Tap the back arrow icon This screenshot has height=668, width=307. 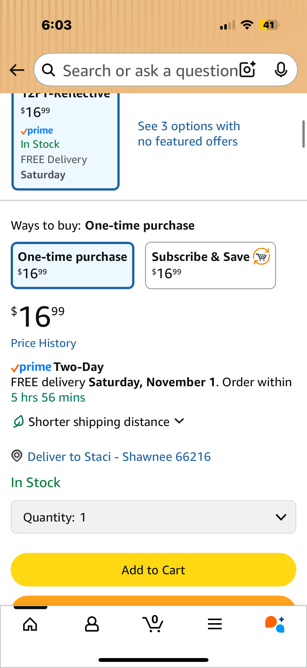click(x=17, y=70)
